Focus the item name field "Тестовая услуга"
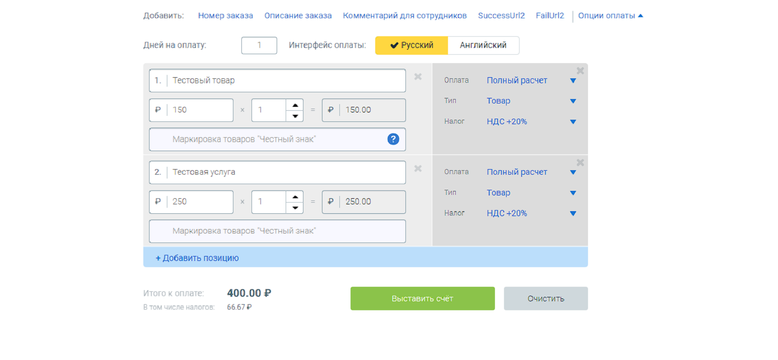Image resolution: width=778 pixels, height=360 pixels. click(x=277, y=172)
